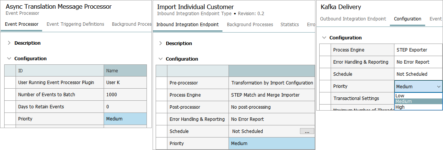Click Not Scheduled value in Import Individual Customer
Screen dimensions: 443x150
[248, 131]
